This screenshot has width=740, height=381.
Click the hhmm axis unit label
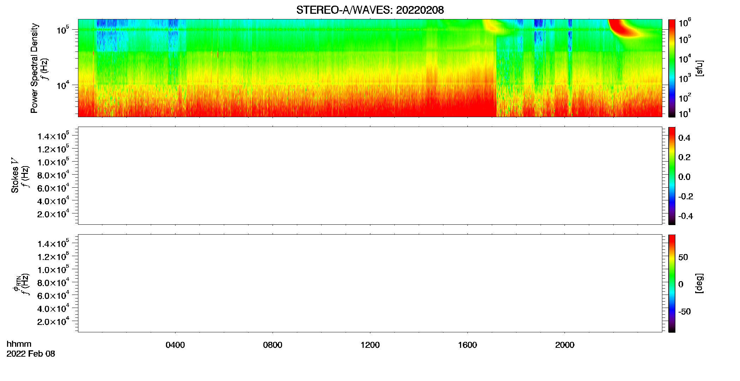(19, 344)
